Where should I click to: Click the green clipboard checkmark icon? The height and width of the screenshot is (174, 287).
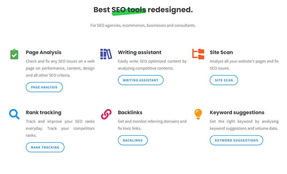coord(14,54)
